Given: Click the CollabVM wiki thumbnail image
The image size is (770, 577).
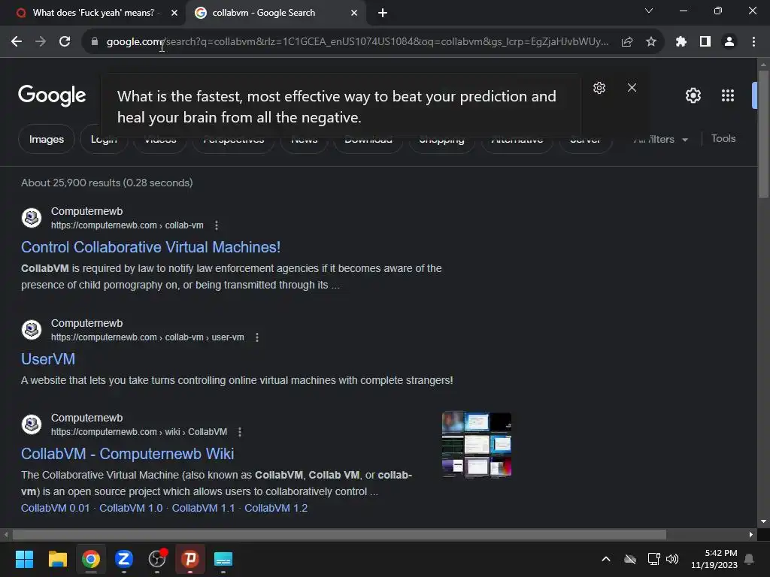Looking at the screenshot, I should pyautogui.click(x=476, y=444).
